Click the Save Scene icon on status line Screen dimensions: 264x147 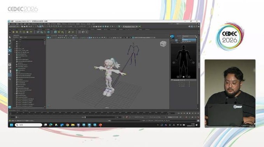27,27
